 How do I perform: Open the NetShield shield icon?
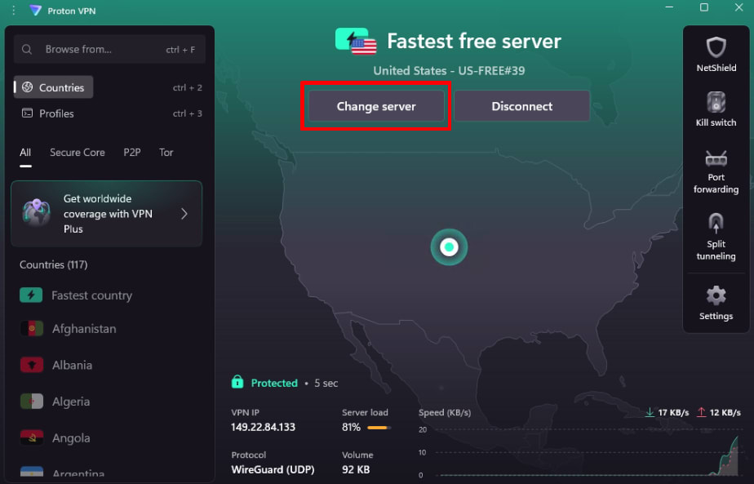click(x=716, y=47)
